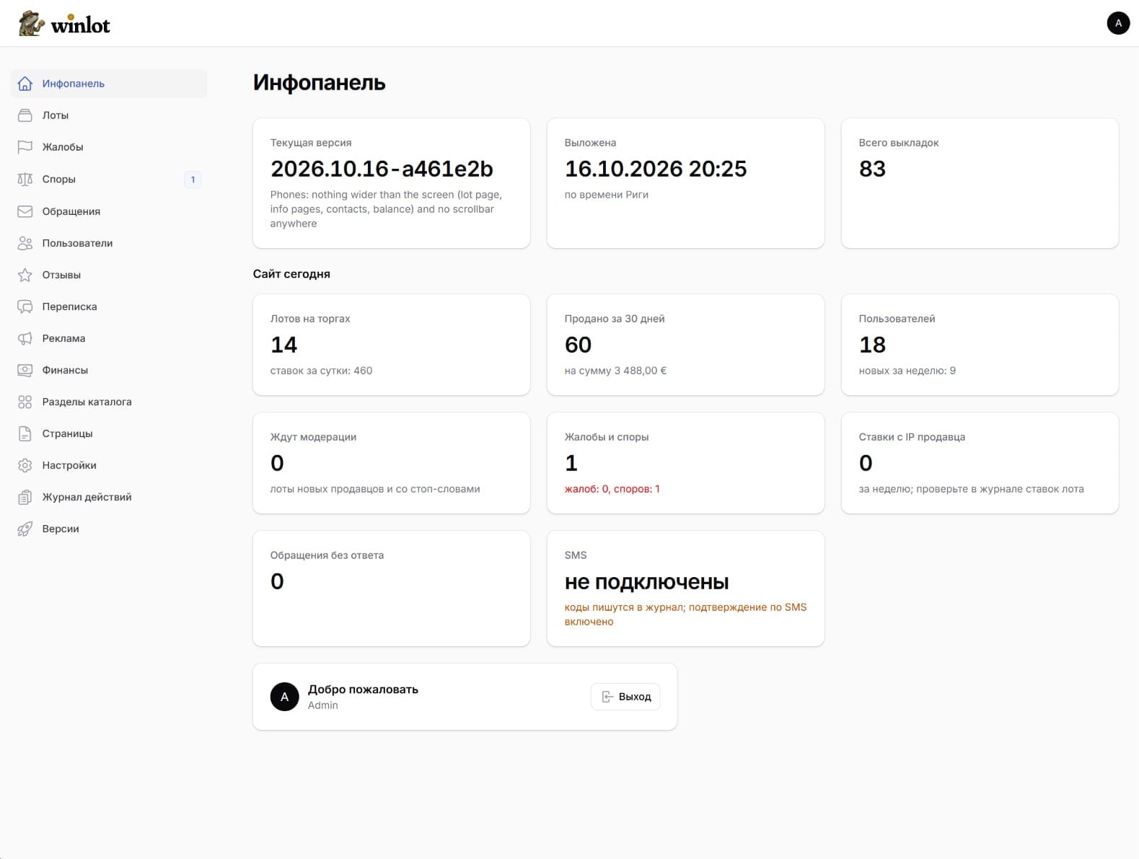The height and width of the screenshot is (859, 1139).
Task: Click the house icon beside Инфопанель
Action: click(x=25, y=84)
